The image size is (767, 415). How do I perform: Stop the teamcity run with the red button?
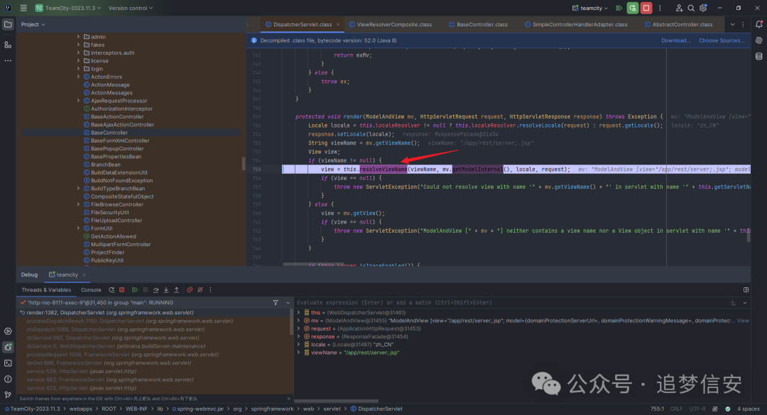pyautogui.click(x=646, y=8)
